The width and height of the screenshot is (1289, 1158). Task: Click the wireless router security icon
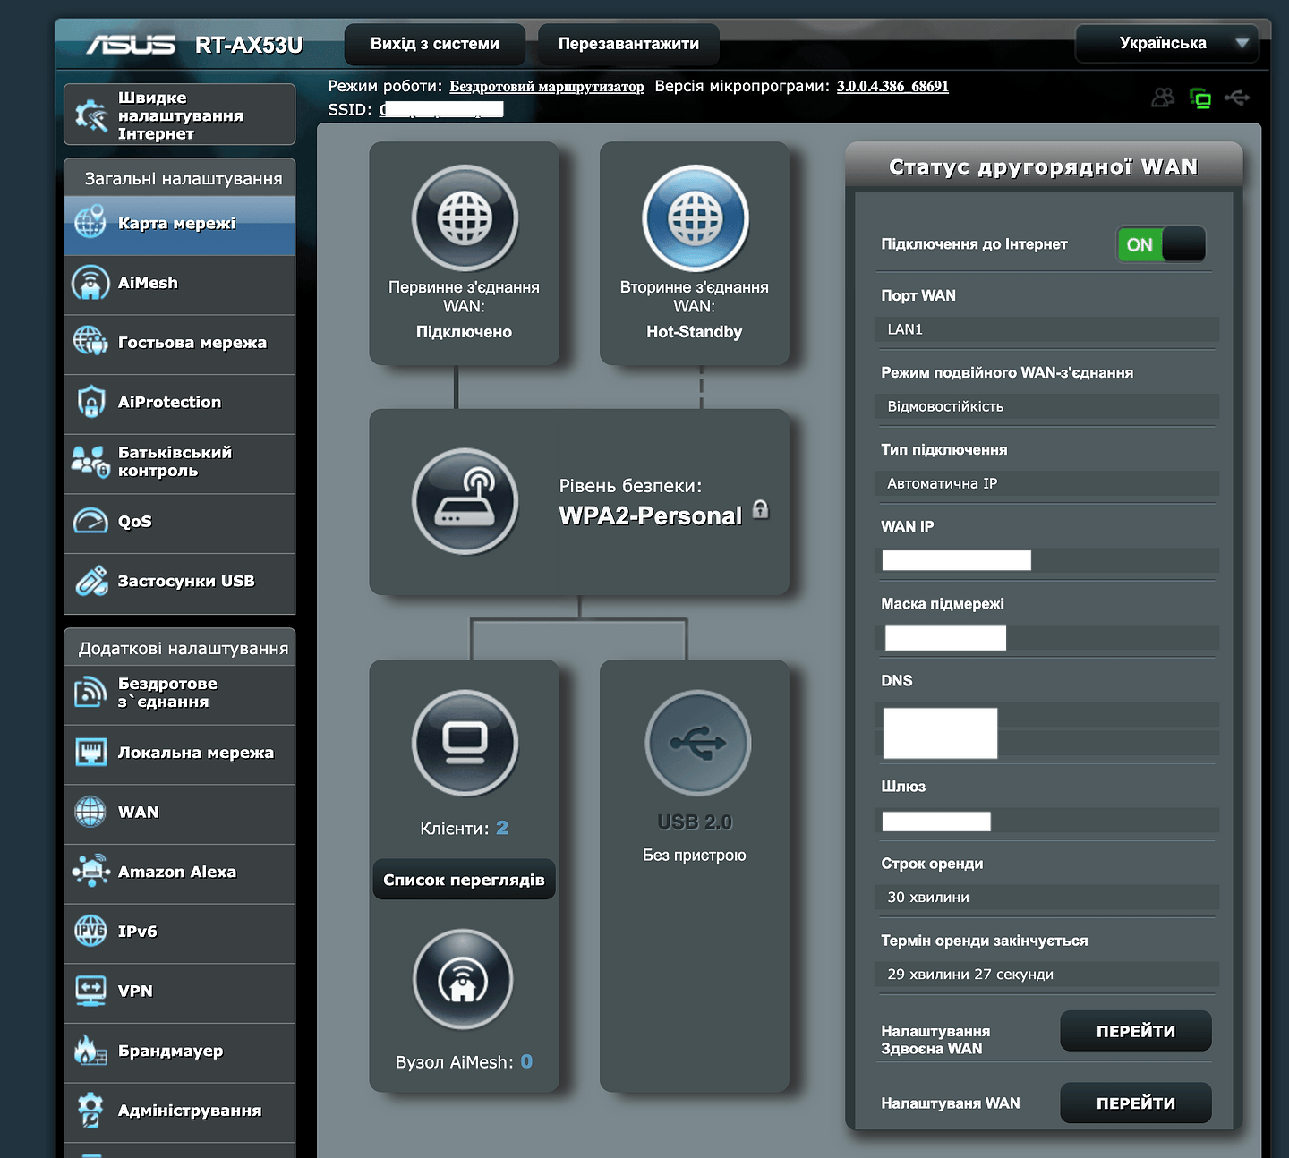(465, 501)
